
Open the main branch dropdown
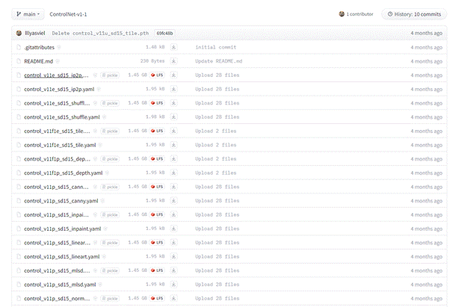tap(27, 14)
